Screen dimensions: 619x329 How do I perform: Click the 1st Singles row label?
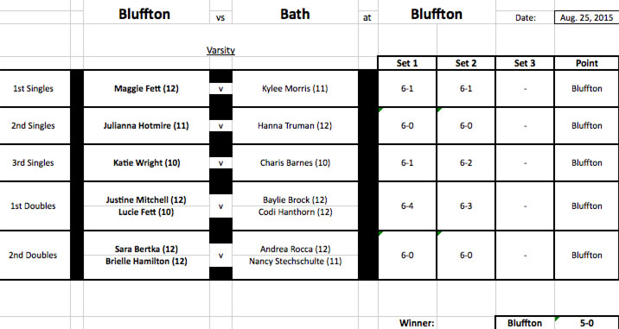(33, 88)
